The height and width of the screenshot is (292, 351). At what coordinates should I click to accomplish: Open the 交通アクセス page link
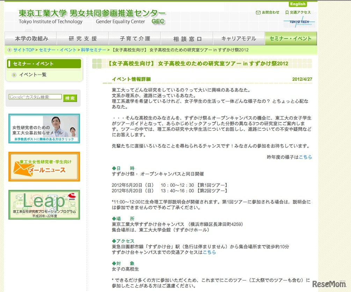click(300, 12)
